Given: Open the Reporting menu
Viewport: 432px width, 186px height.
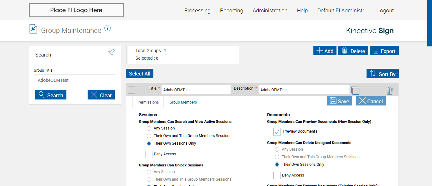Looking at the screenshot, I should pos(231,10).
